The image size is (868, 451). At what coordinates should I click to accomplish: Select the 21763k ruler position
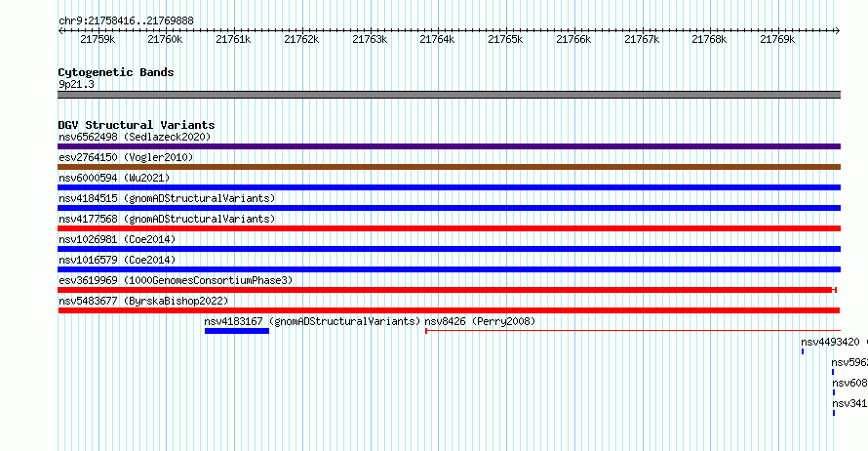click(x=370, y=39)
